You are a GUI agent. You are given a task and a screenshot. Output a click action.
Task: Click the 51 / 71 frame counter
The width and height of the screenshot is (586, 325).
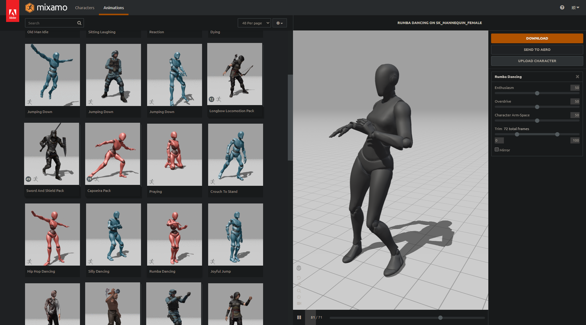(317, 317)
